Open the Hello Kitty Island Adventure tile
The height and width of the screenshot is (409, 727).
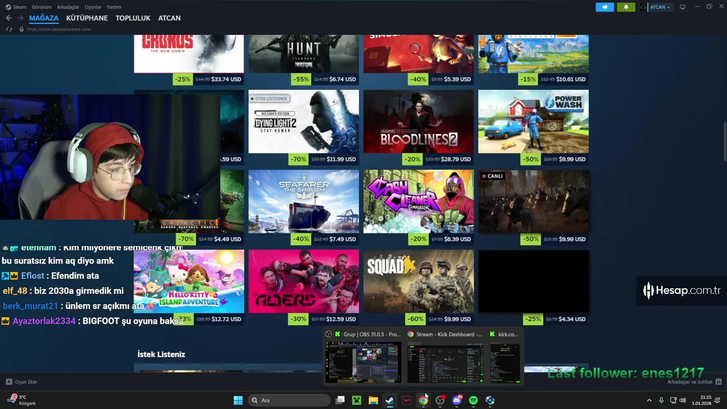click(189, 281)
